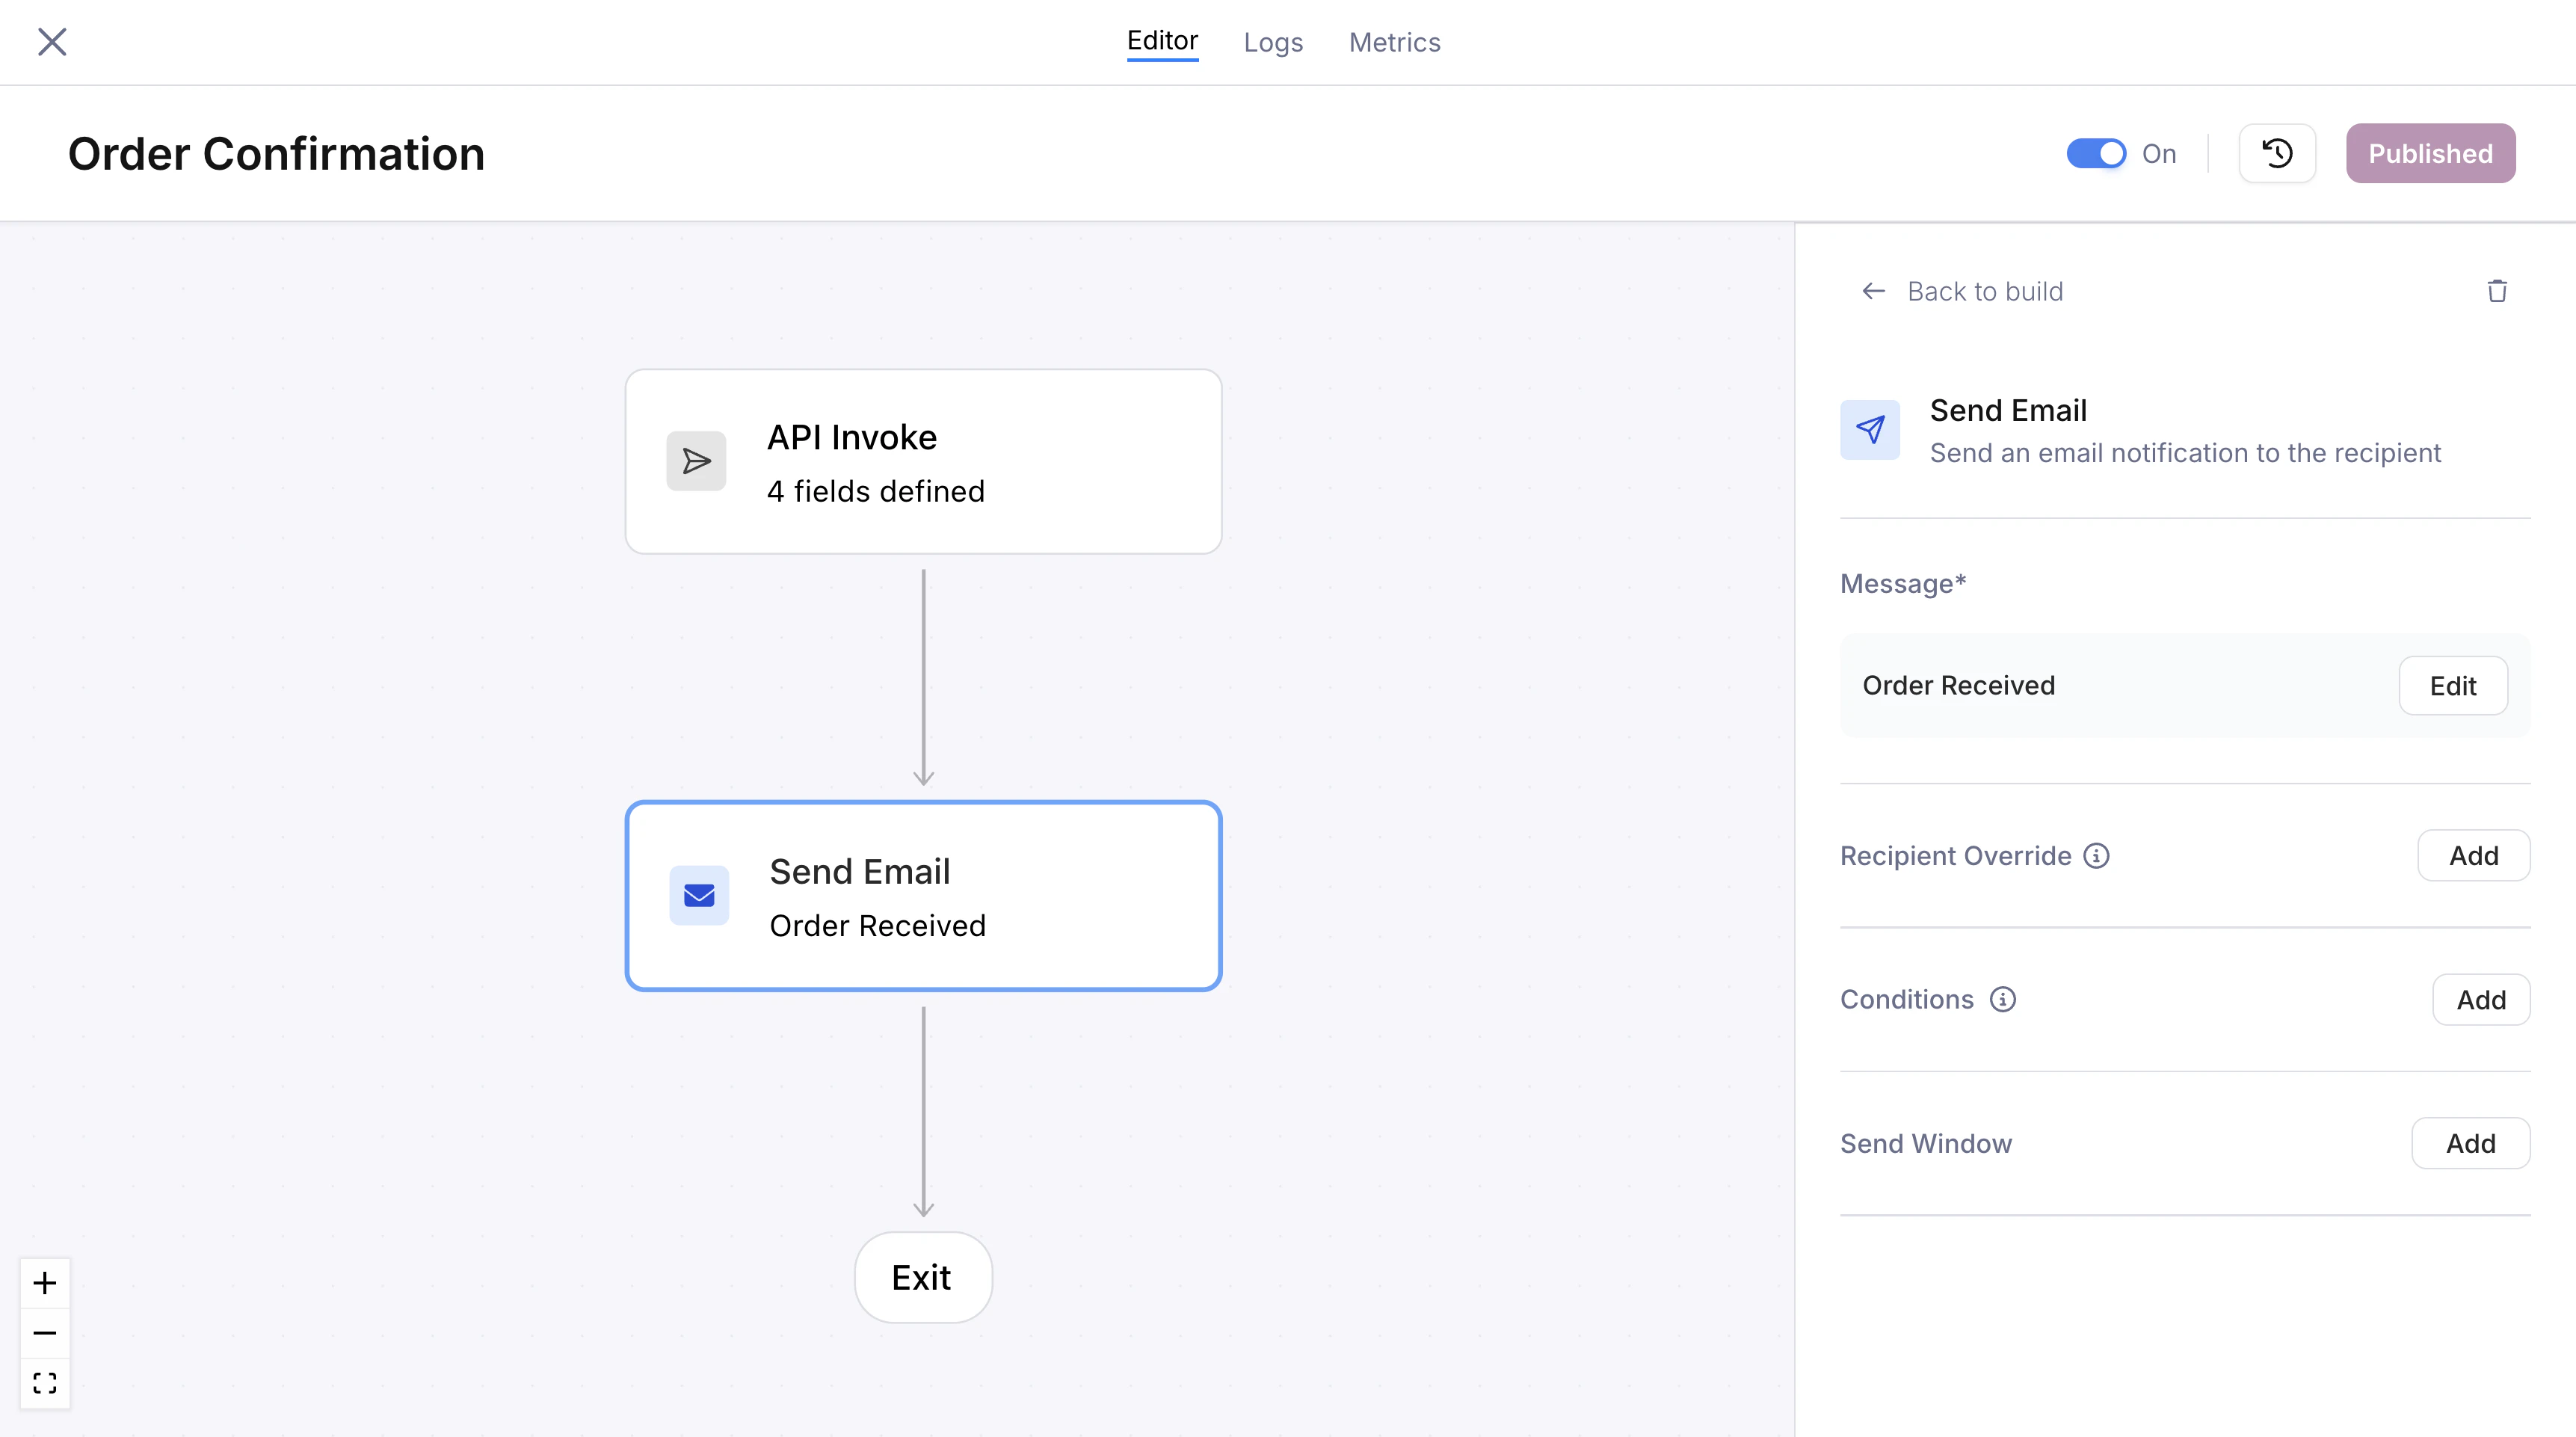The width and height of the screenshot is (2576, 1437).
Task: Go back to build panel
Action: click(1962, 291)
